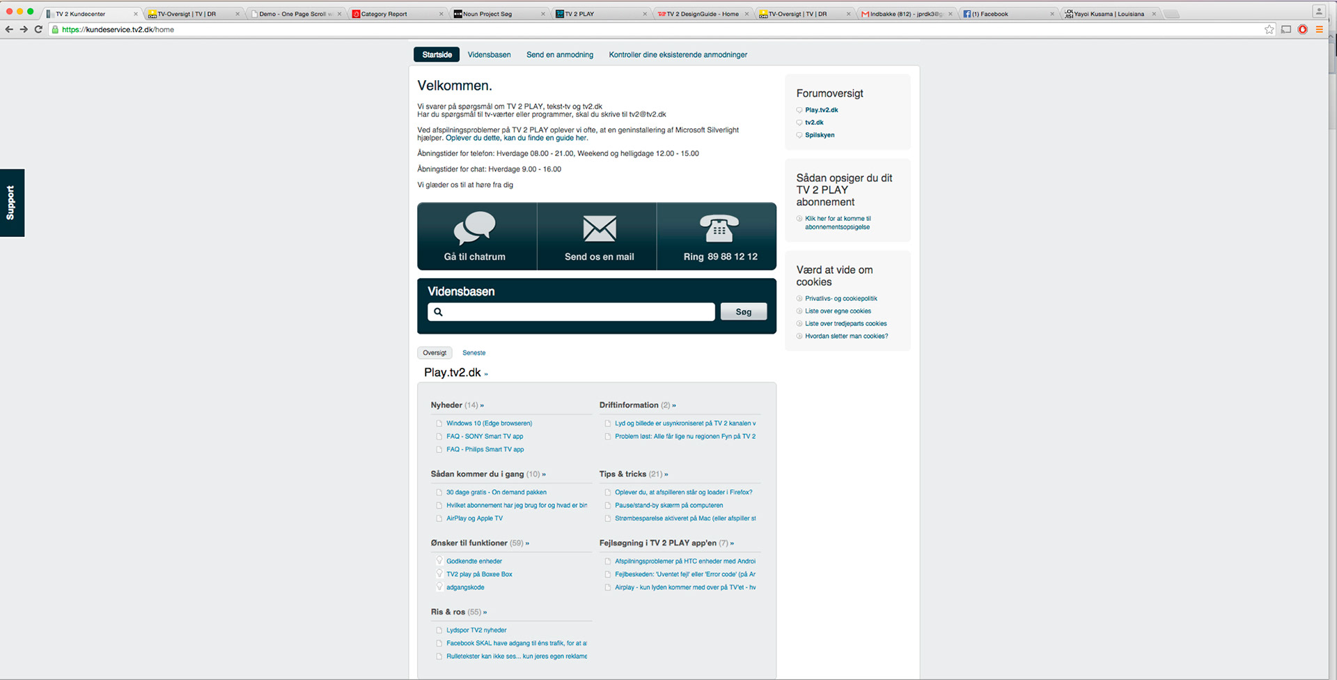Open the Support side tab

click(x=12, y=203)
